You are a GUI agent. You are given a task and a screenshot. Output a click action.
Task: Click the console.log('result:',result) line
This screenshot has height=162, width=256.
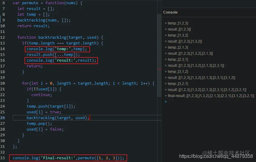(x=61, y=60)
